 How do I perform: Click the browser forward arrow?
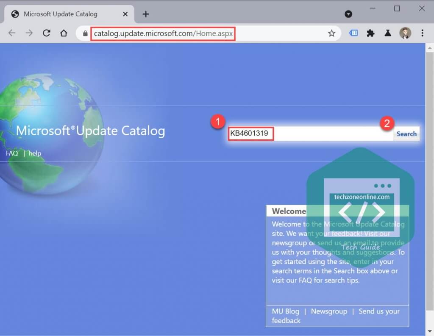coord(29,33)
